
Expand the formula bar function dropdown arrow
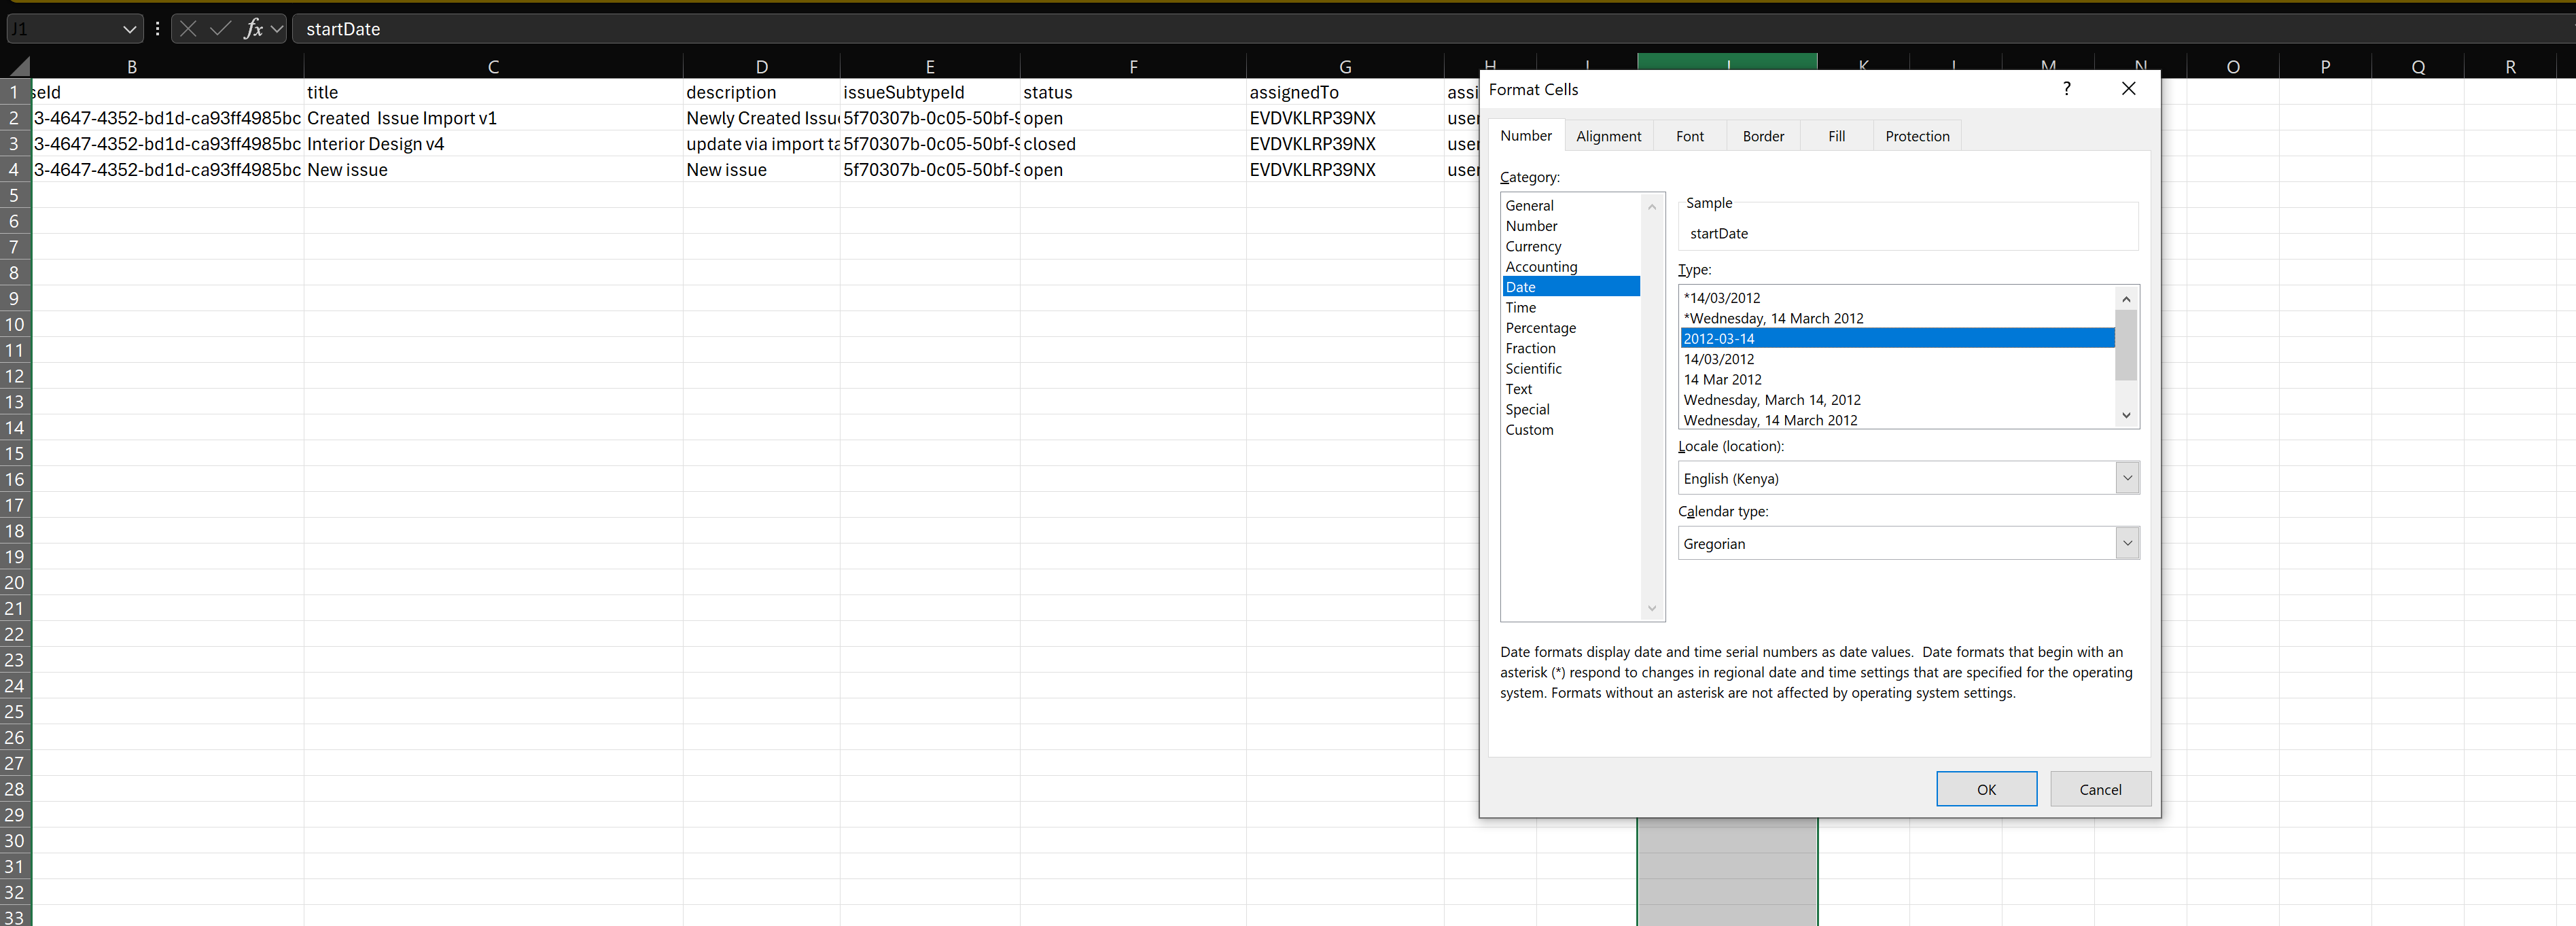pos(277,29)
